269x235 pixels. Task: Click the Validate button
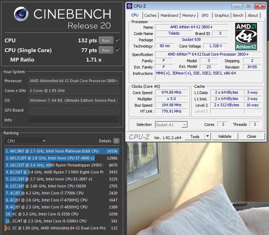pos(225,136)
